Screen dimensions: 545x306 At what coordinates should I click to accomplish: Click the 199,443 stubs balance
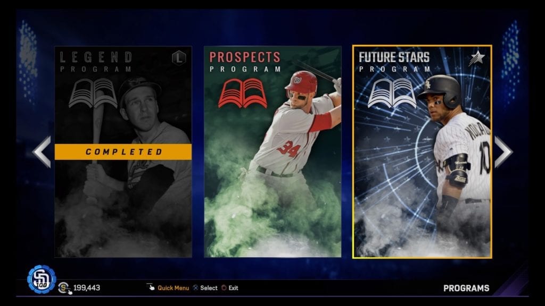[x=87, y=287]
